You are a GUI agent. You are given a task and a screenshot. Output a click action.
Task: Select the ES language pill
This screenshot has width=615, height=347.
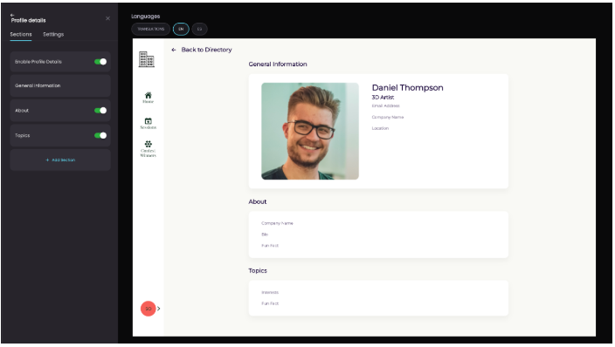click(200, 29)
